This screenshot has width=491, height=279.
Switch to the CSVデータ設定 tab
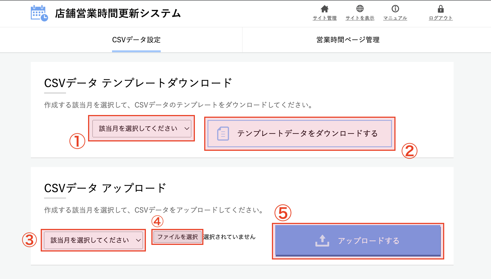point(136,40)
